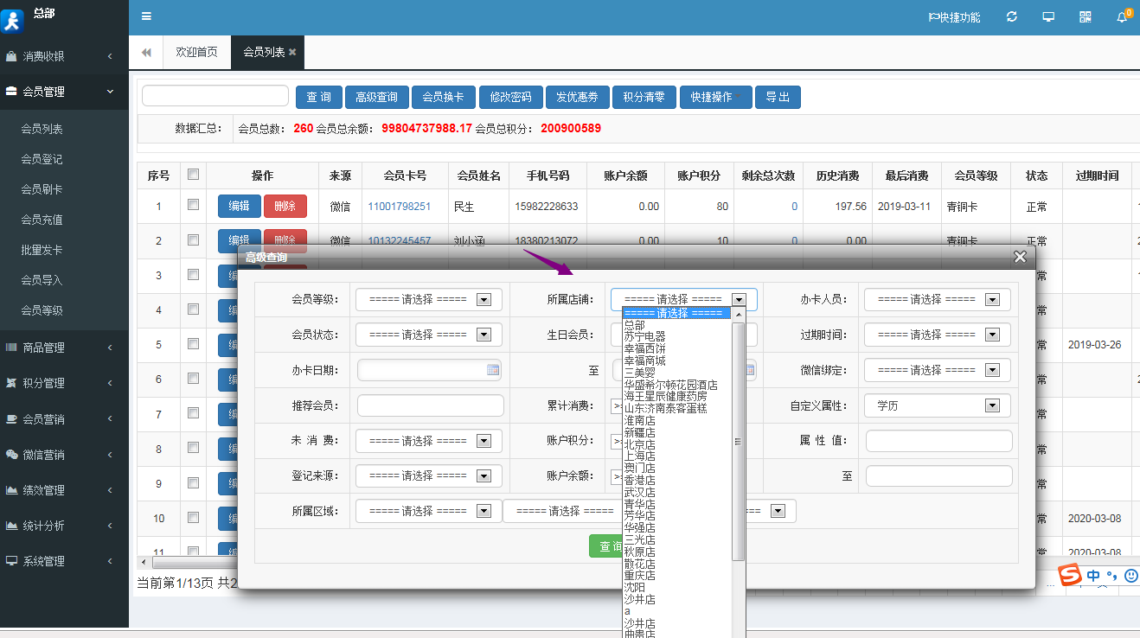Click the Sogou input method S icon
1140x638 pixels.
pyautogui.click(x=1071, y=575)
